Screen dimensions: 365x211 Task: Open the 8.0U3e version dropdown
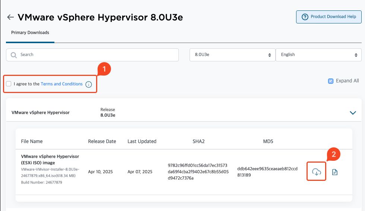point(232,55)
